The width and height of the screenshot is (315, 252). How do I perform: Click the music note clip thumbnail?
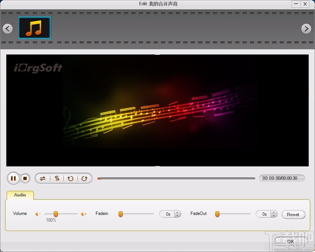point(34,28)
